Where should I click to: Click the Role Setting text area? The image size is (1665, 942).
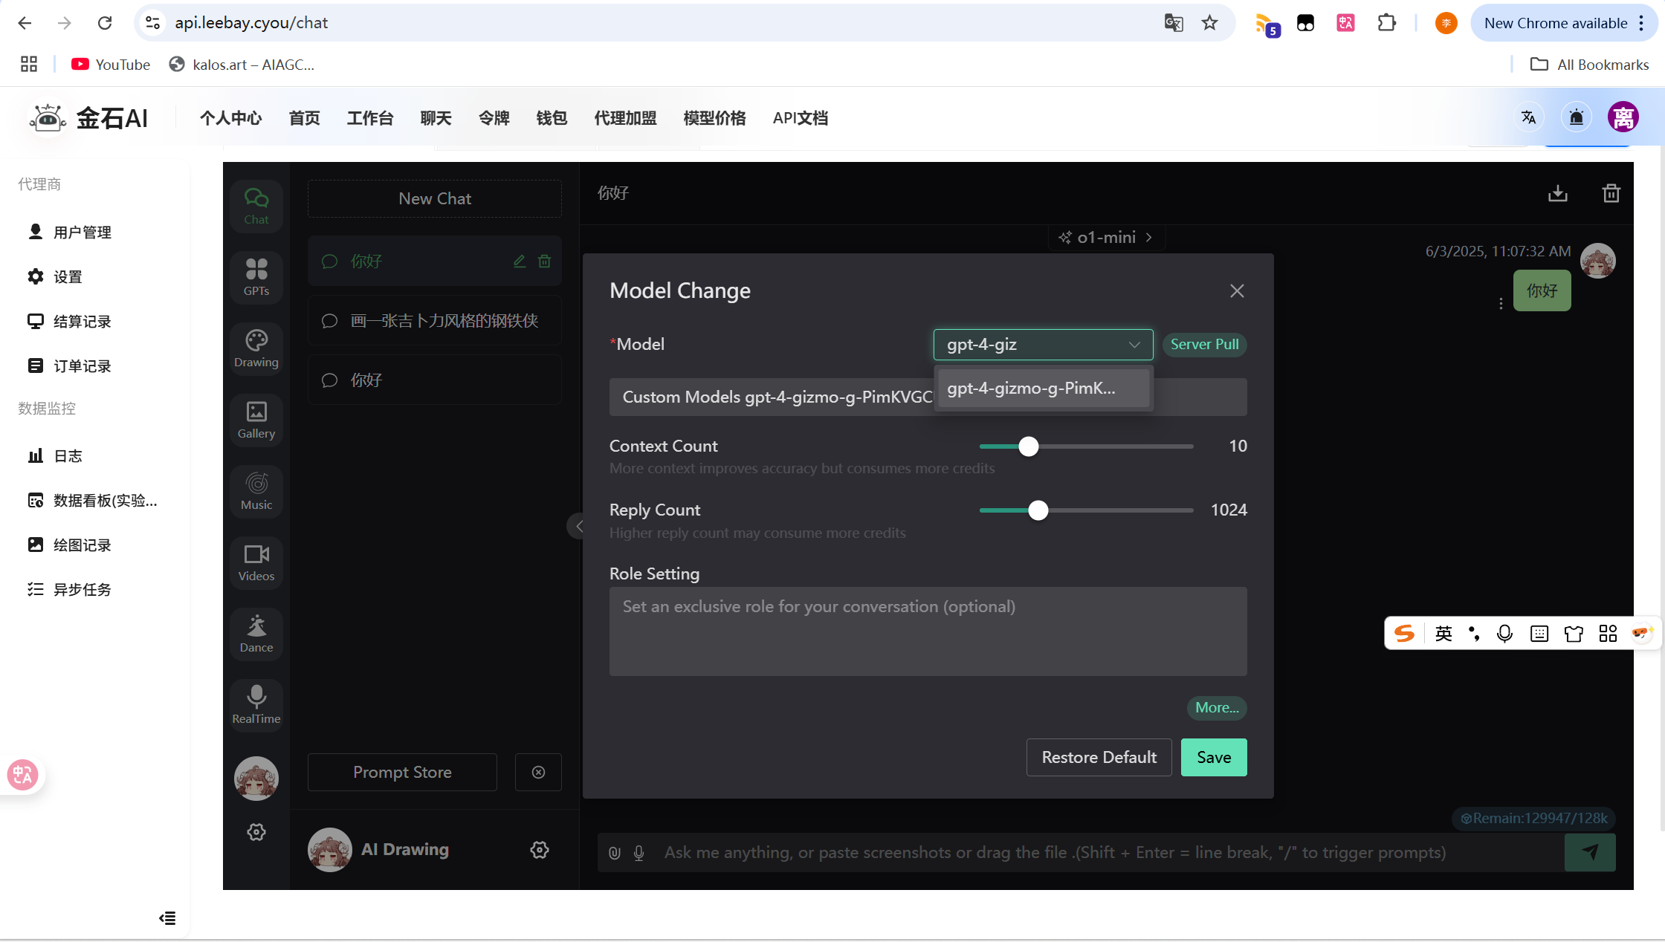tap(928, 631)
